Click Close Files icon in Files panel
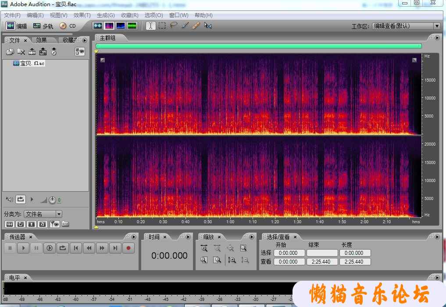Viewport: 446px width, 307px height. tap(21, 52)
